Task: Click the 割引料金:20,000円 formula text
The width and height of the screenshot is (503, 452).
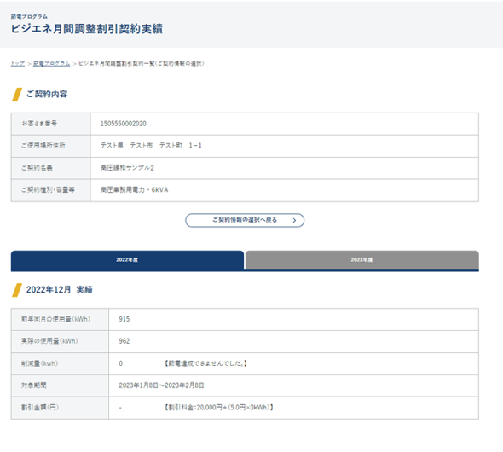Action: click(x=218, y=408)
